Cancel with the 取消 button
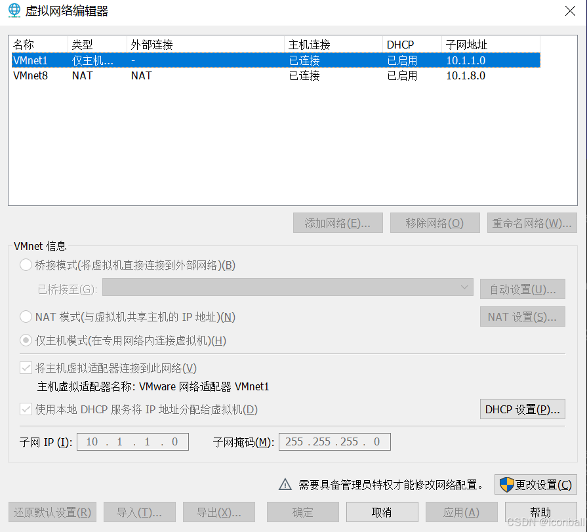The width and height of the screenshot is (587, 532). click(382, 512)
